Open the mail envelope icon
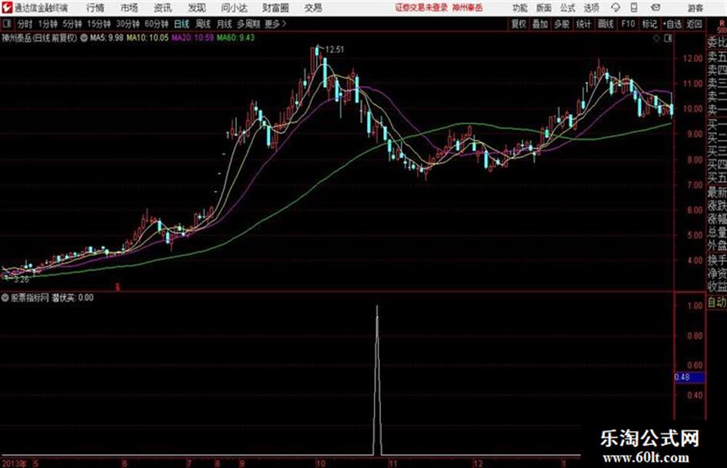This screenshot has width=727, height=468. pyautogui.click(x=655, y=8)
